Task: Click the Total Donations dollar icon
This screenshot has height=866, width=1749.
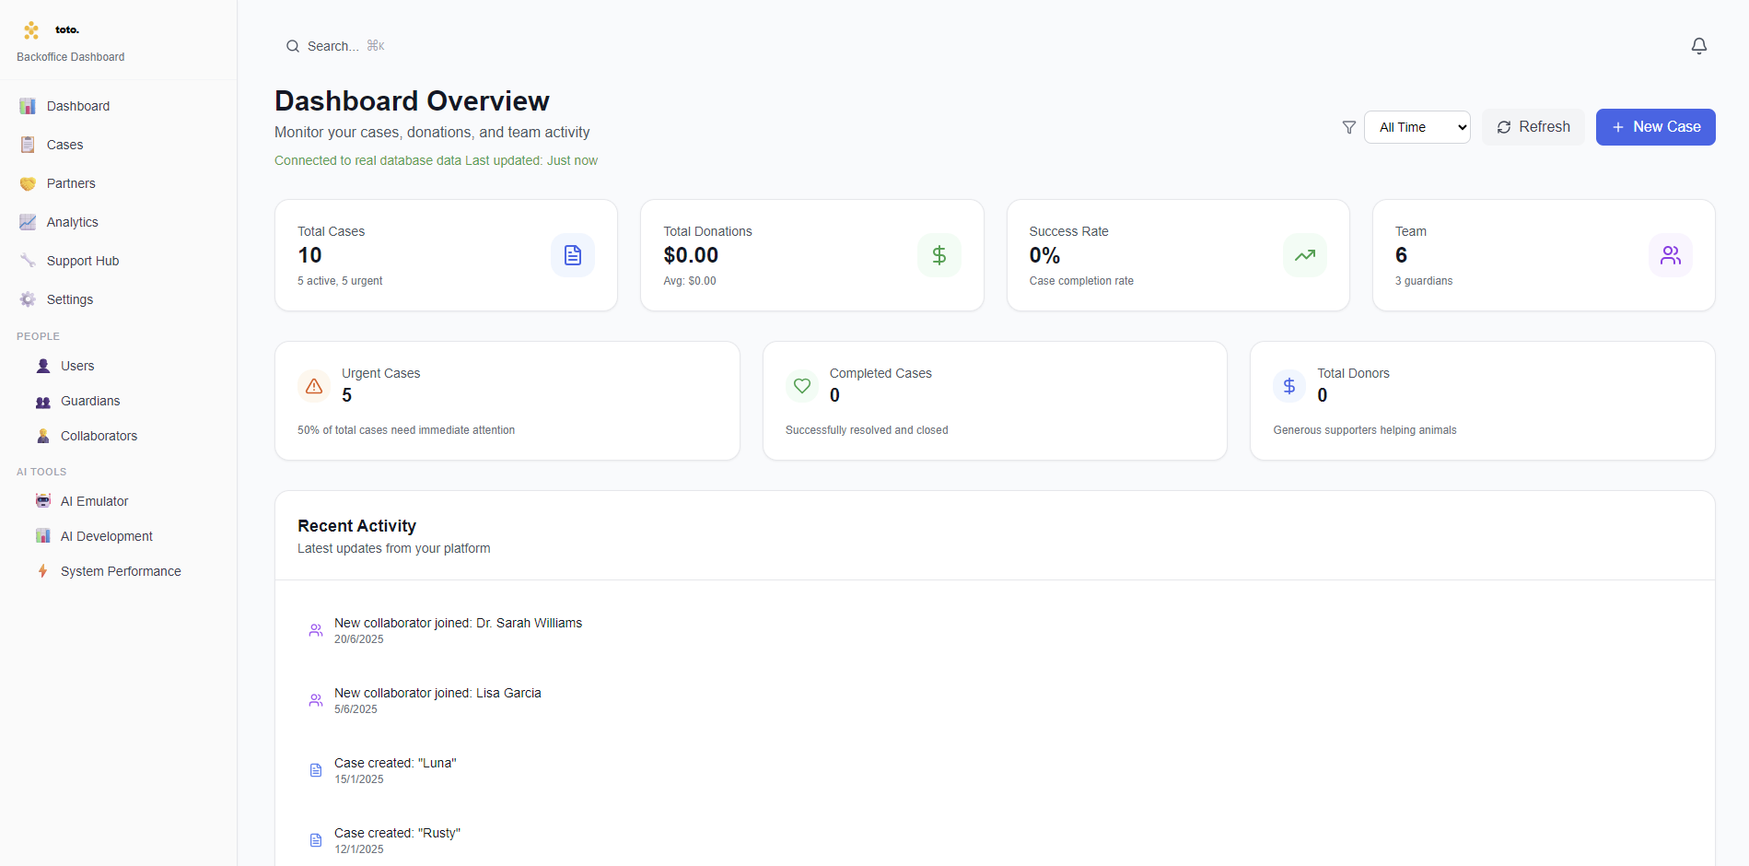Action: (939, 255)
